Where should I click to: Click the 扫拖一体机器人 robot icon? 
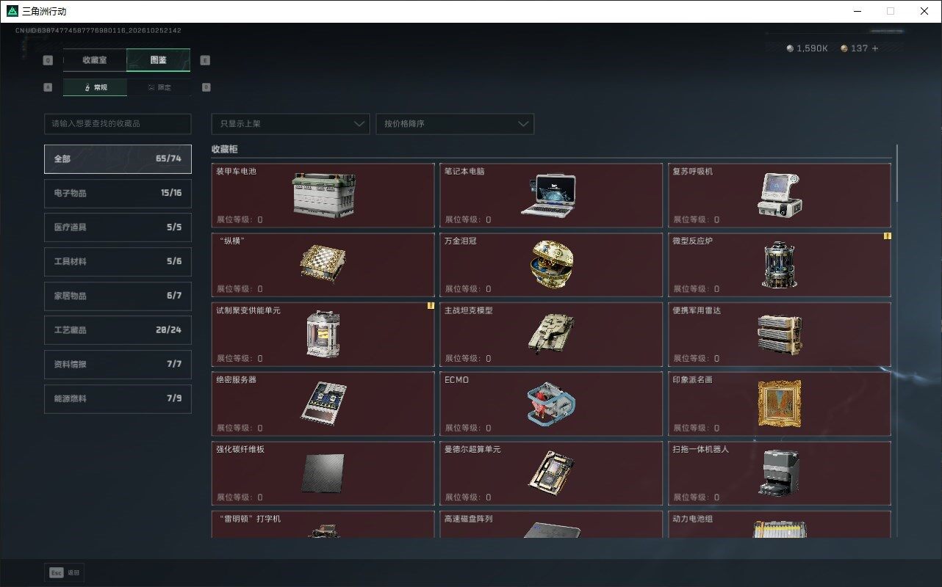point(780,473)
